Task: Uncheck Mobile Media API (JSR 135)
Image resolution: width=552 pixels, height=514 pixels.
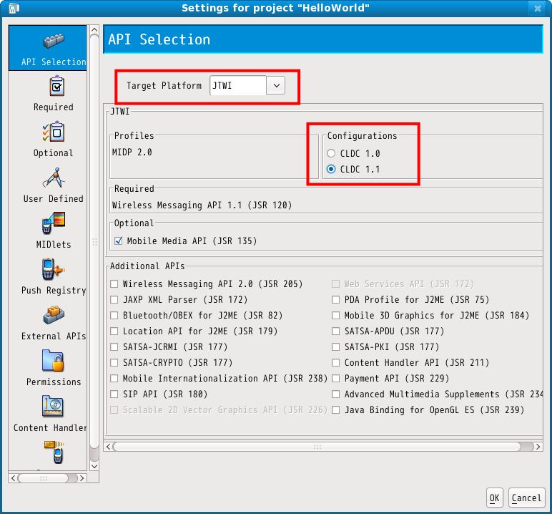Action: coord(119,241)
